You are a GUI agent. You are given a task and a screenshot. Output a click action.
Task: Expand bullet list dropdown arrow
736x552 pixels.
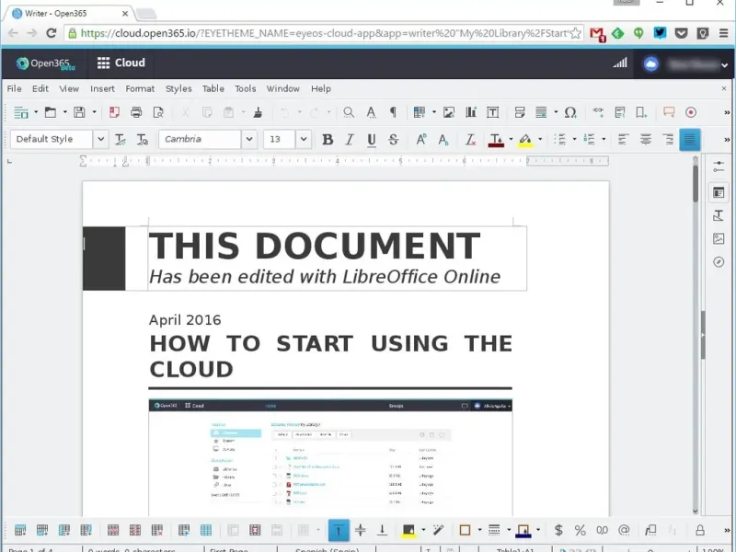point(574,140)
